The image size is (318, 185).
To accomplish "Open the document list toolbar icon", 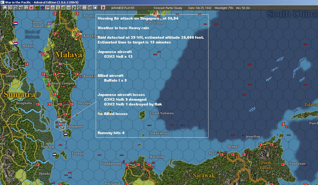I will point(10,8).
